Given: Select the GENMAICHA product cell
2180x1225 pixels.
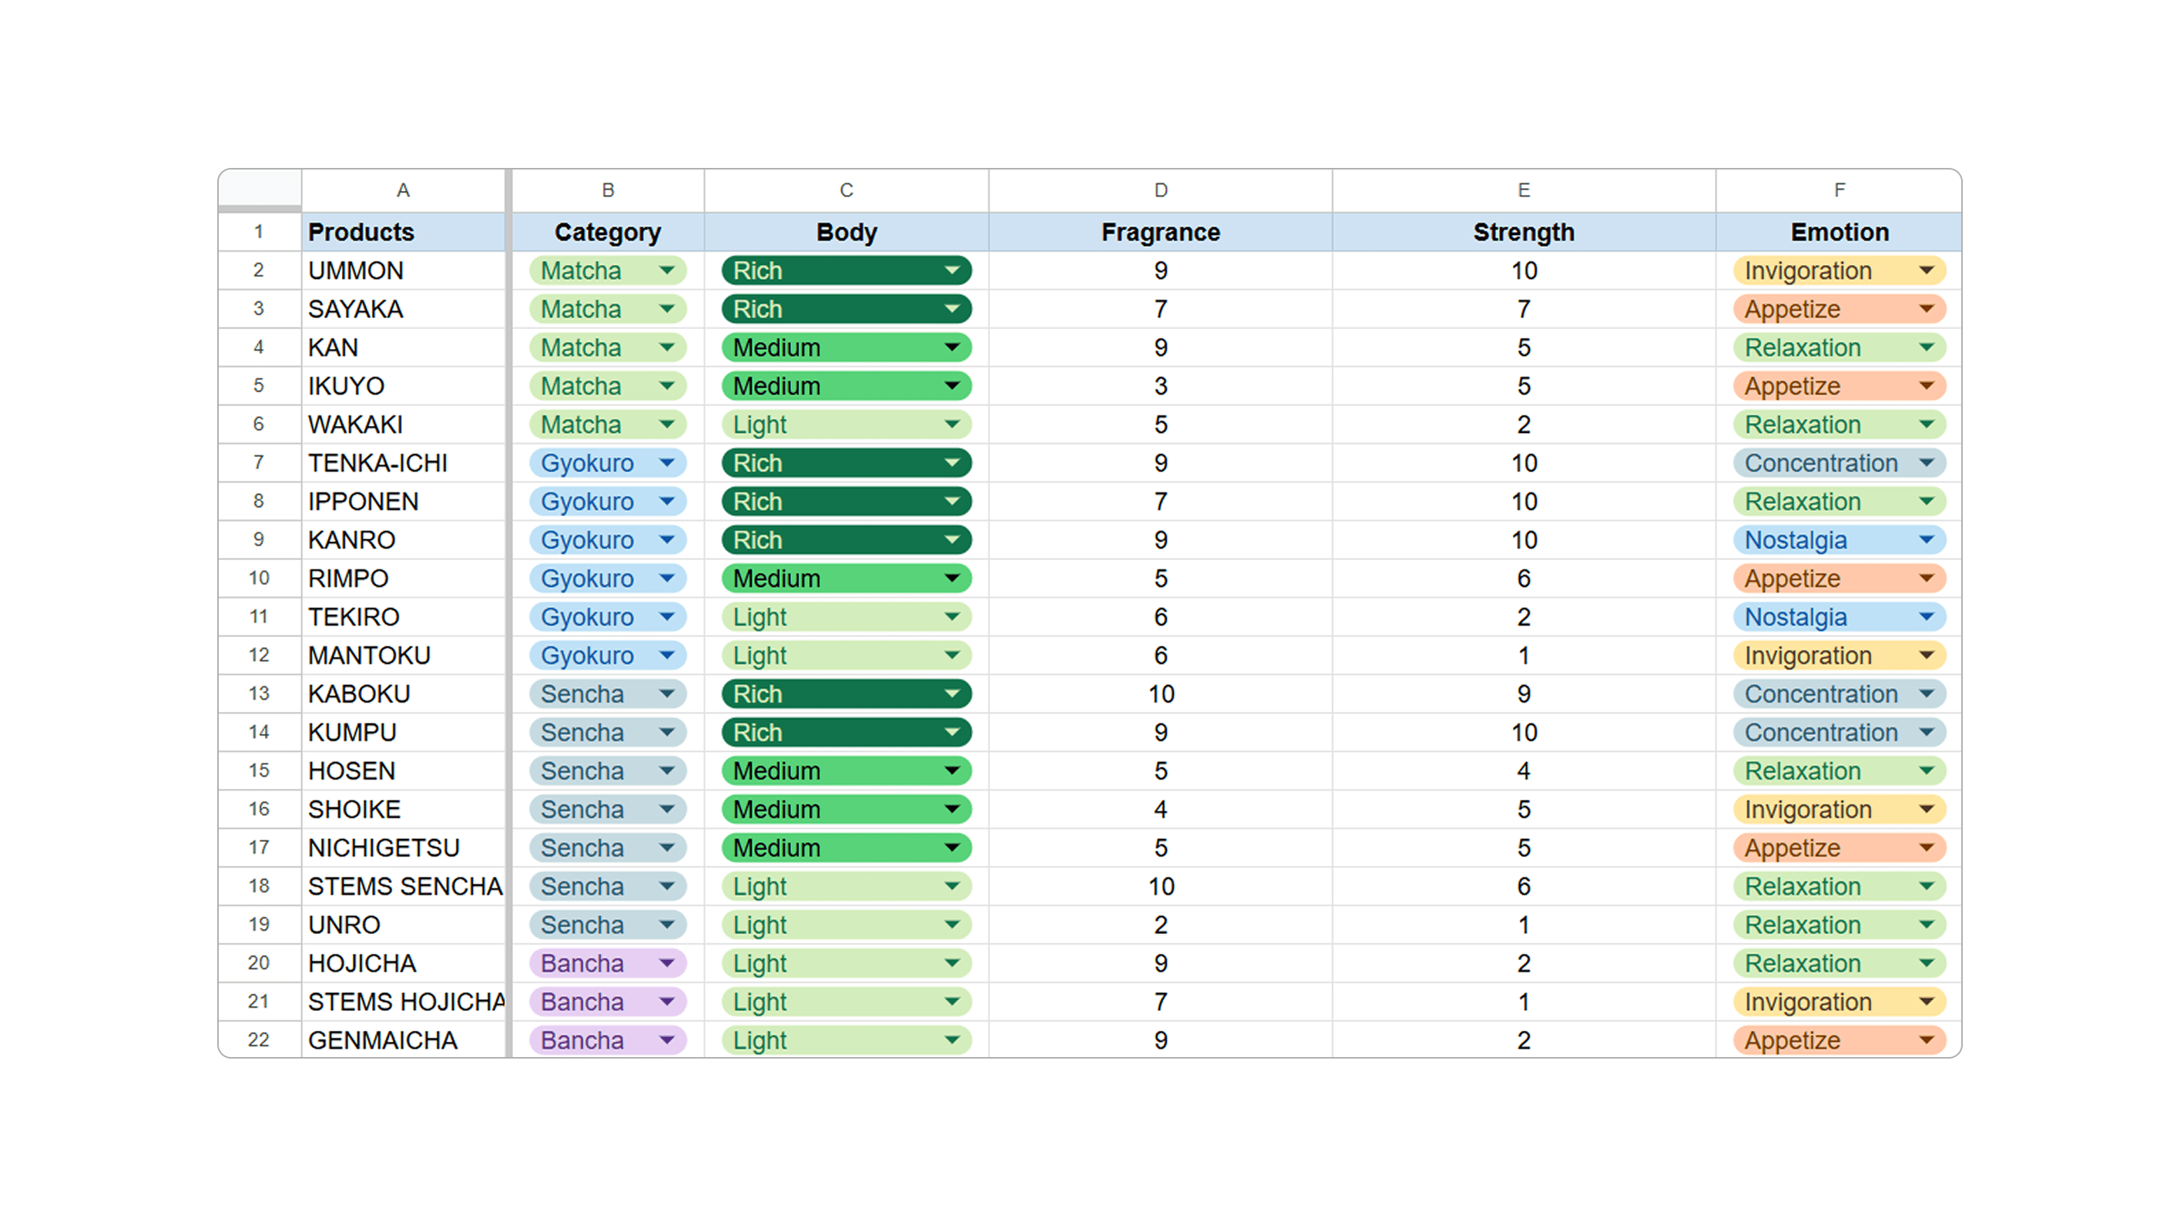Looking at the screenshot, I should 404,1040.
